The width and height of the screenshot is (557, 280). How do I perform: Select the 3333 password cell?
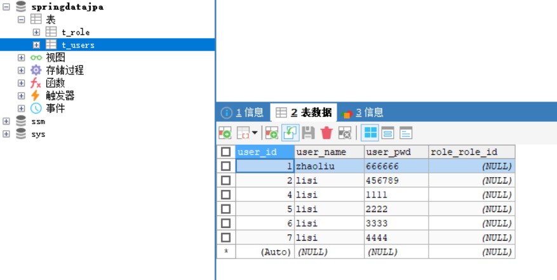[396, 223]
